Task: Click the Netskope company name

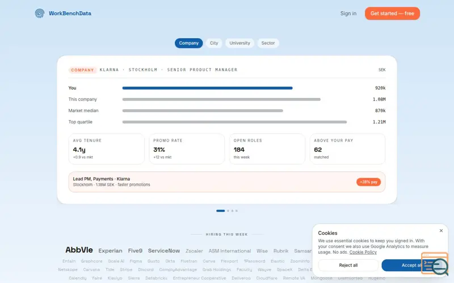Action: pyautogui.click(x=68, y=269)
